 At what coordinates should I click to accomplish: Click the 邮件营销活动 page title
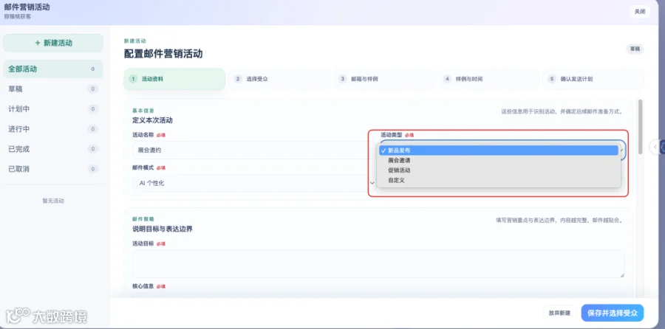tap(27, 7)
